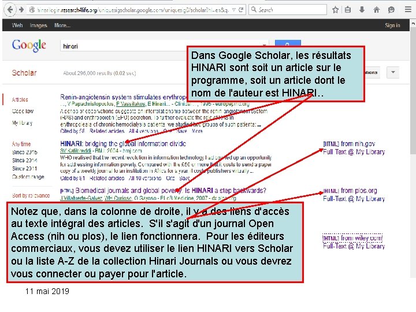This screenshot has height=312, width=416.
Task: Open Renin-angiotensin system article title
Action: click(x=124, y=97)
